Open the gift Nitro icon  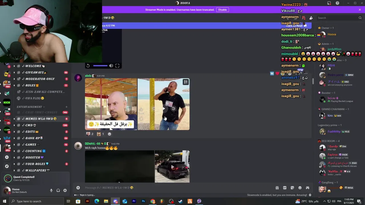277,188
